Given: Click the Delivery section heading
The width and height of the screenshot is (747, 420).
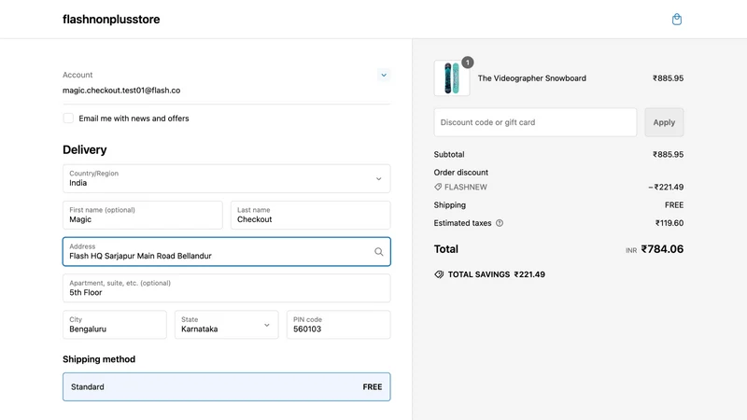Looking at the screenshot, I should [85, 149].
